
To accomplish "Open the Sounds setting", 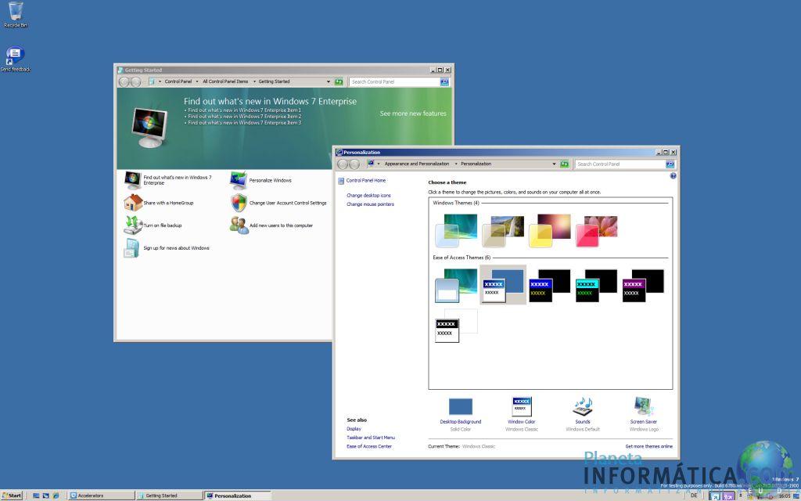I will (582, 414).
